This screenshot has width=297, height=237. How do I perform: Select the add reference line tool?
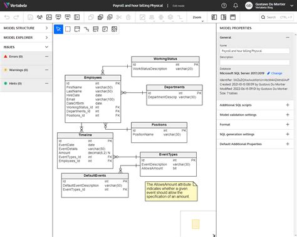point(86,29)
